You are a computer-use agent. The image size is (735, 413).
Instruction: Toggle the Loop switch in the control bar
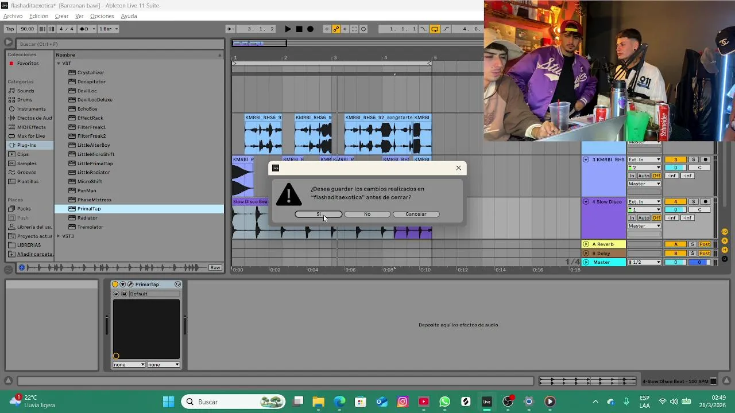435,29
